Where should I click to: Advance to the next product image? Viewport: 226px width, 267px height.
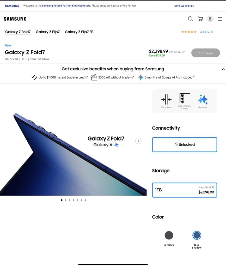point(138,141)
